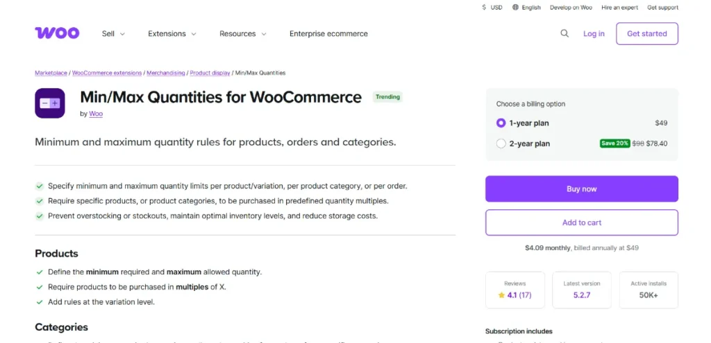The image size is (711, 343).
Task: Click the dollar USD currency icon
Action: pyautogui.click(x=484, y=8)
